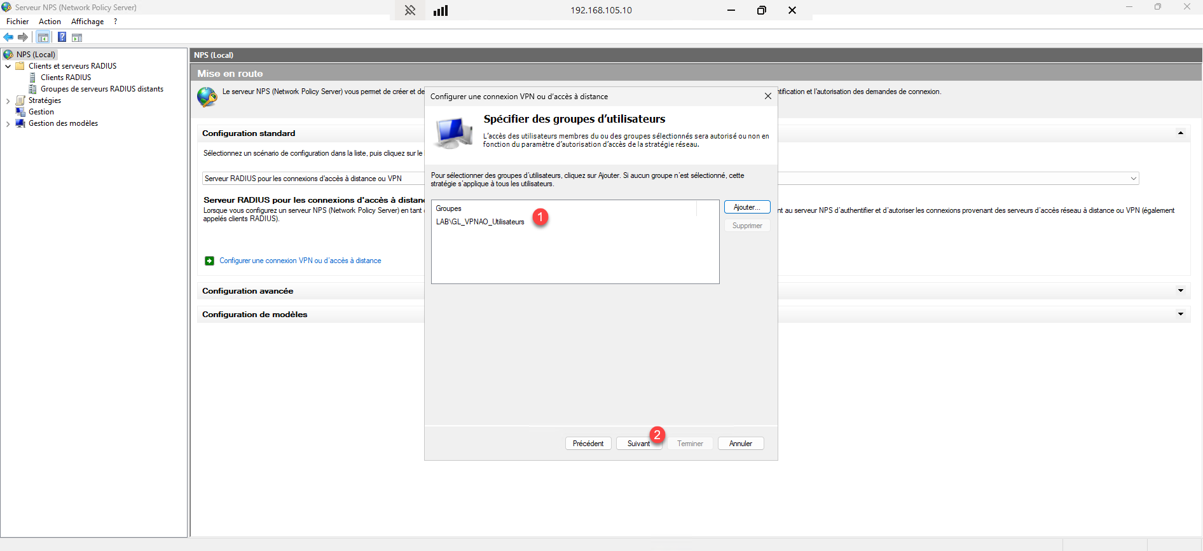Open the Affichage menu
This screenshot has height=551, width=1203.
click(x=87, y=22)
